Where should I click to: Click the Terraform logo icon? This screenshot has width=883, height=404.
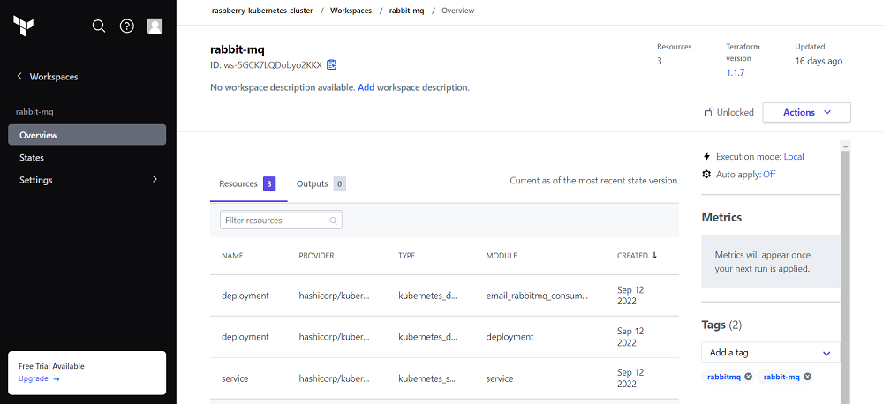pos(24,26)
